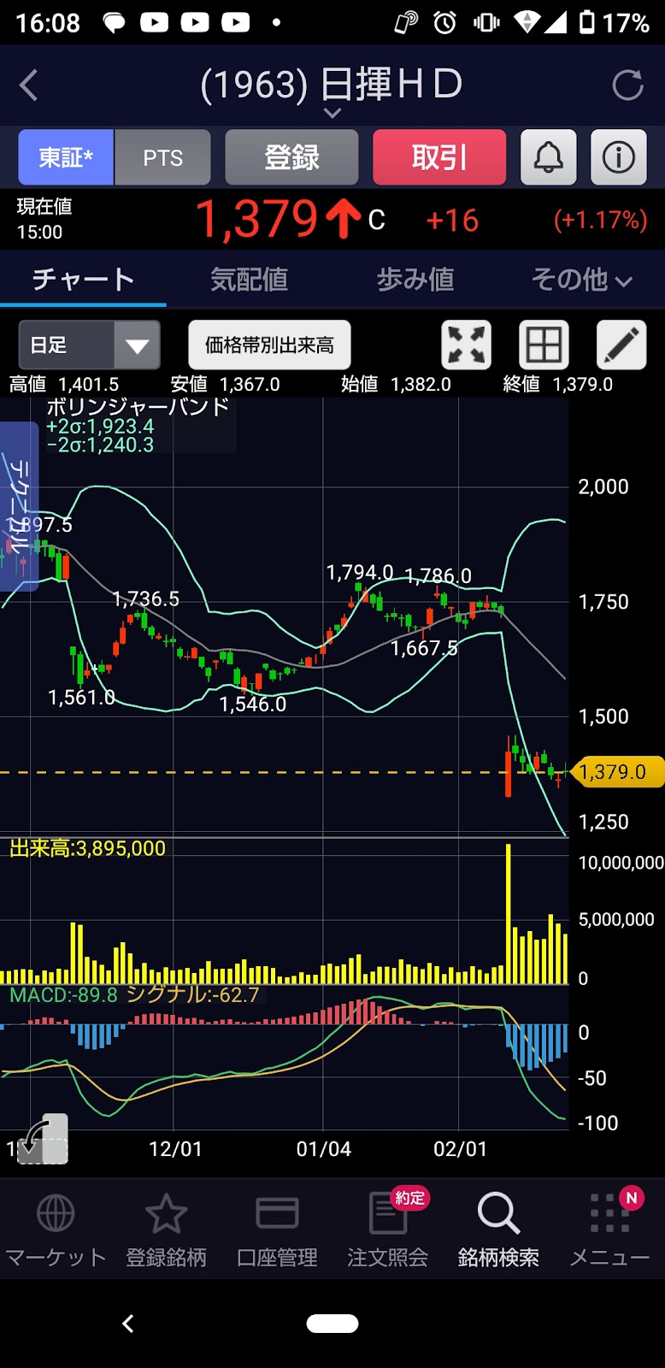Viewport: 665px width, 1368px height.
Task: Open chart drawing pencil tool
Action: pyautogui.click(x=621, y=345)
